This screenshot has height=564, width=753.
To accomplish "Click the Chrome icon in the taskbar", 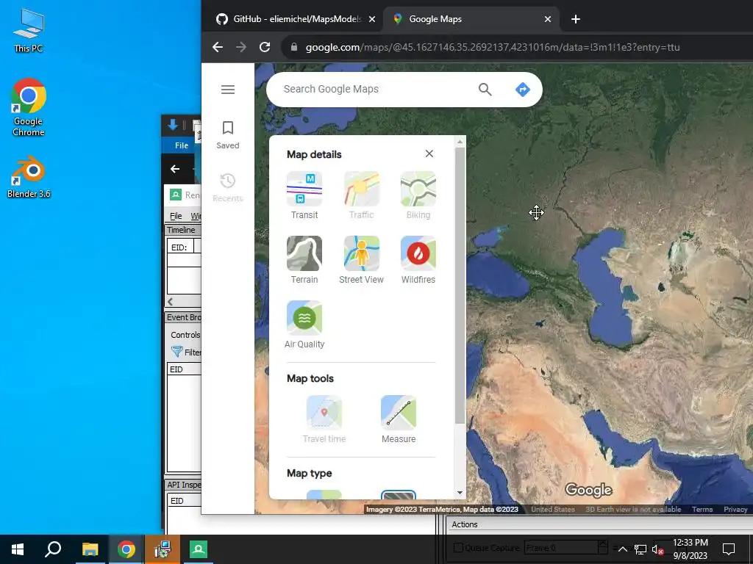I will pos(126,549).
